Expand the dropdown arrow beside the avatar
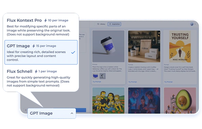 [x=195, y=24]
